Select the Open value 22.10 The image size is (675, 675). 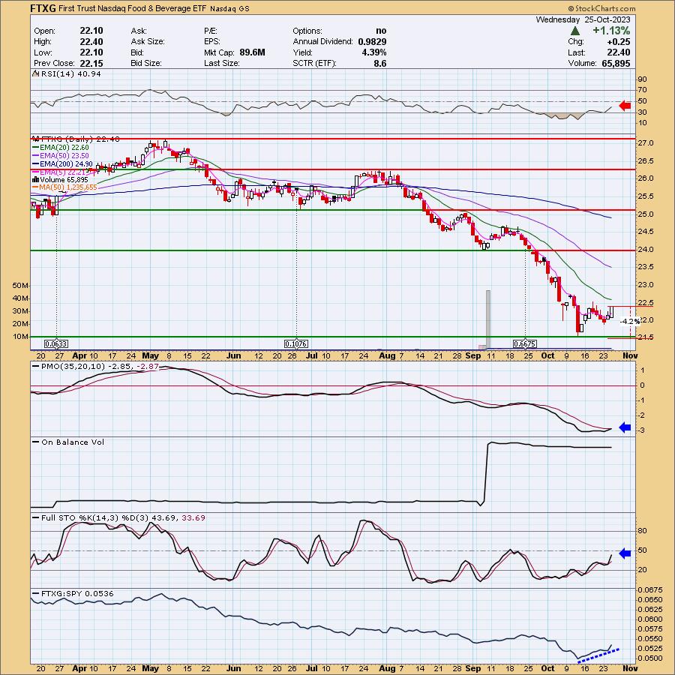point(91,31)
